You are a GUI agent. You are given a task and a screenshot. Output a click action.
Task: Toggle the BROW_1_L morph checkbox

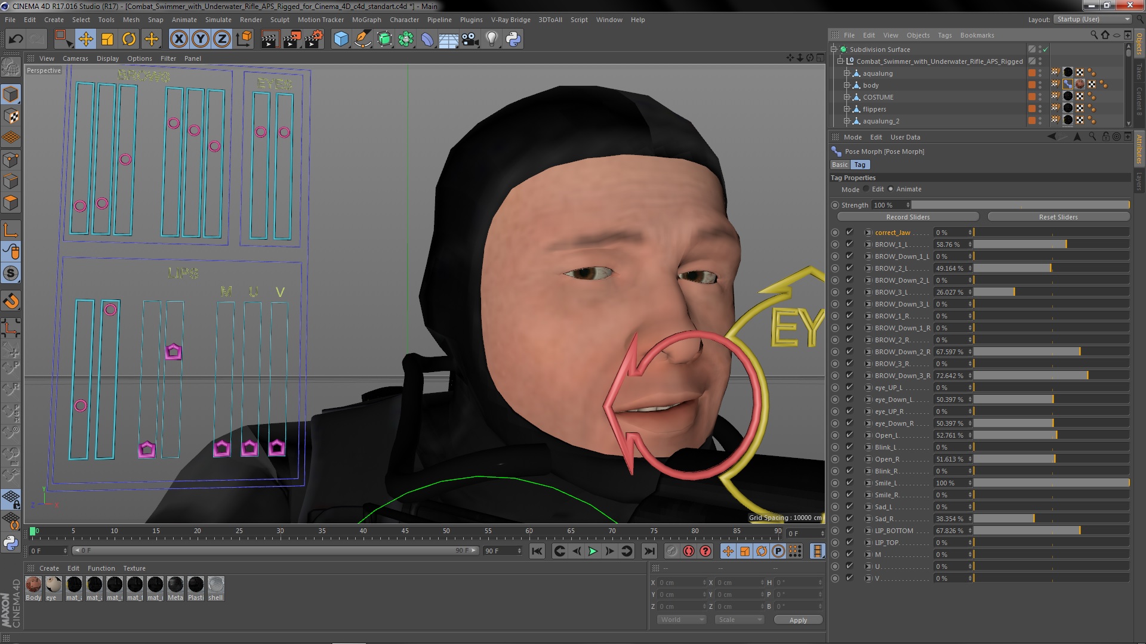(x=849, y=244)
